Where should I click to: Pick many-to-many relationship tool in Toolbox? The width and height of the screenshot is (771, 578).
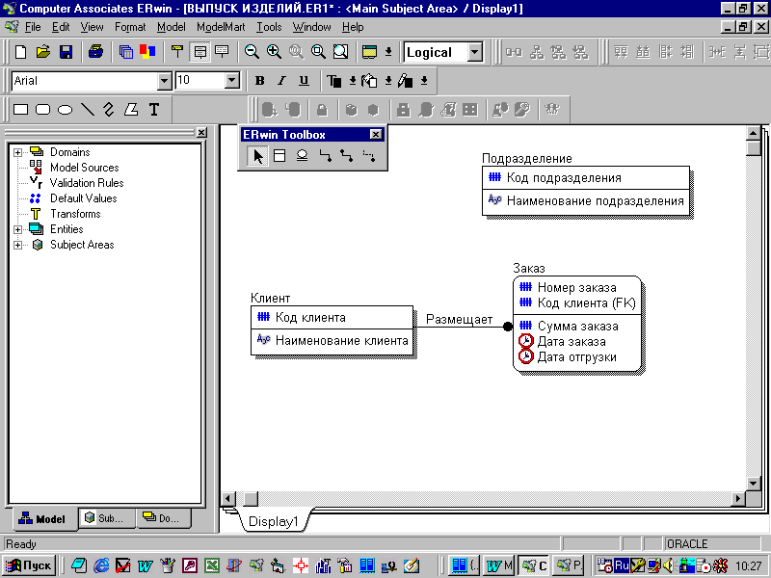click(x=347, y=156)
